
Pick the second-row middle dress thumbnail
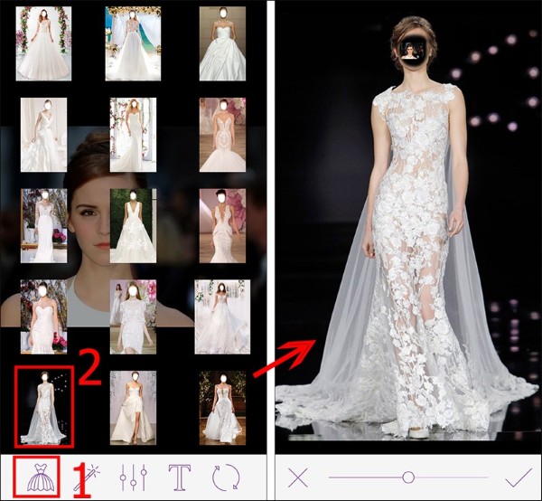point(133,135)
